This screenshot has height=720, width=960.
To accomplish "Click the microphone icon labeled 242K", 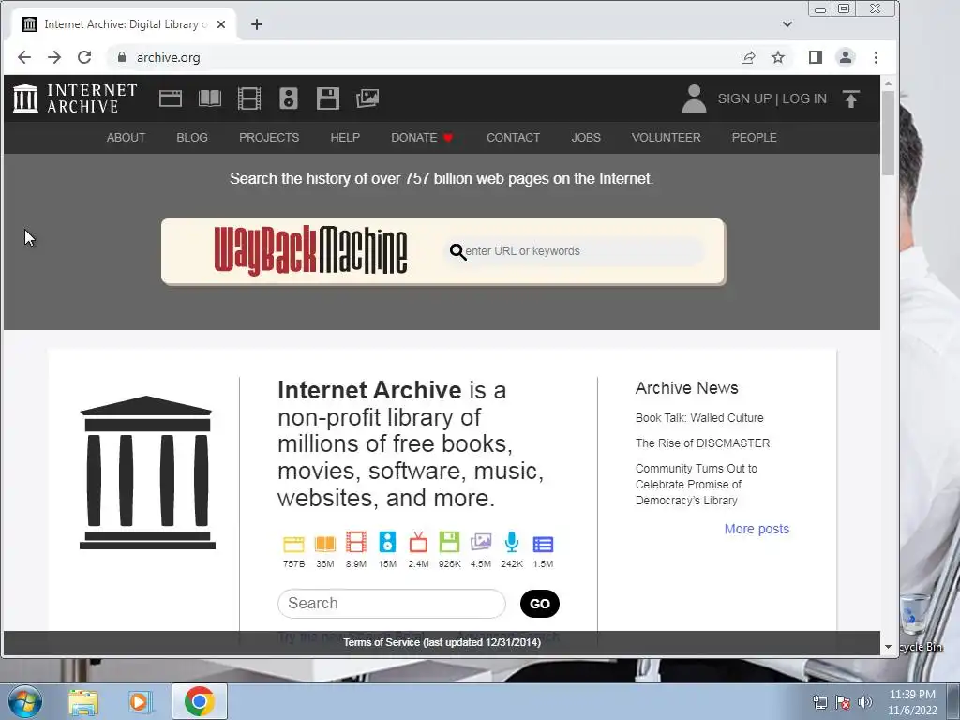I will tap(512, 543).
